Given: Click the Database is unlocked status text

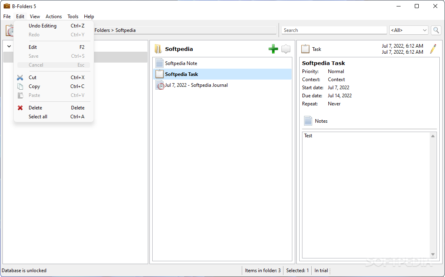Looking at the screenshot, I should point(24,271).
